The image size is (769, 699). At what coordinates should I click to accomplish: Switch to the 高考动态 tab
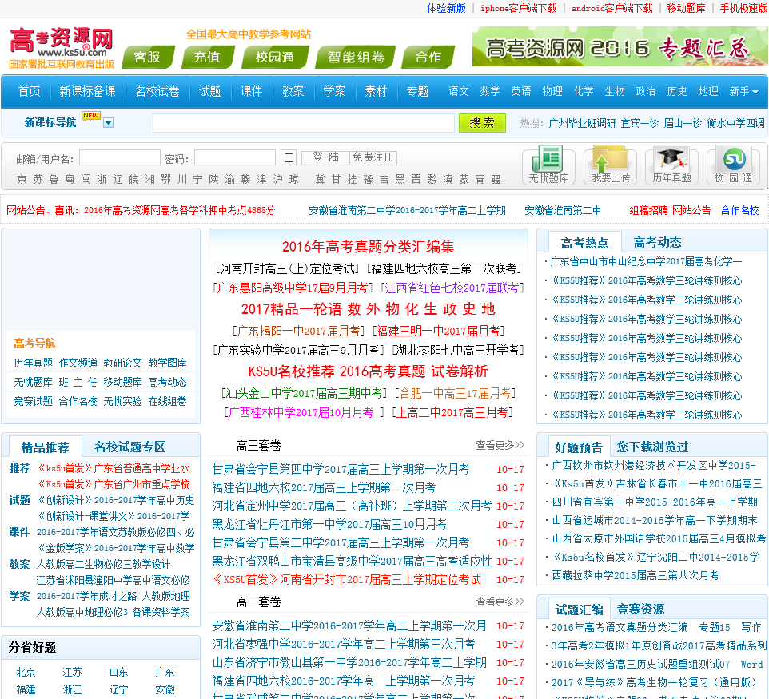(657, 243)
